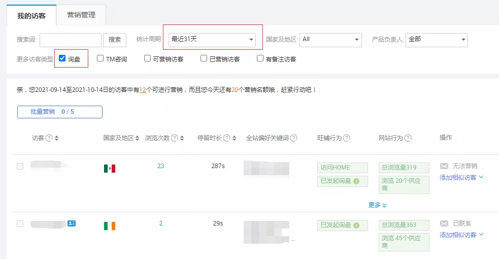Screen dimensions: 499x259
Task: Switch to the 营销管理 tab
Action: click(81, 15)
